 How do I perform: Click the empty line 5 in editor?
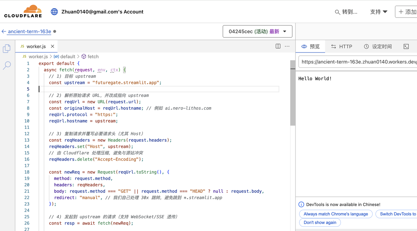(159, 89)
